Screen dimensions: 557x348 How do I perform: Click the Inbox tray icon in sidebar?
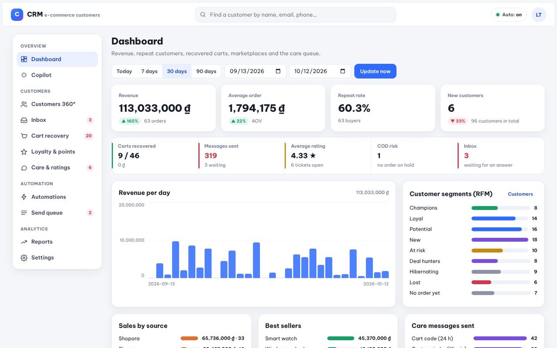24,120
